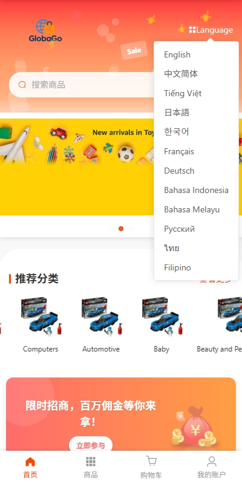Pick Bahasa Indonesia from the list

(x=196, y=190)
